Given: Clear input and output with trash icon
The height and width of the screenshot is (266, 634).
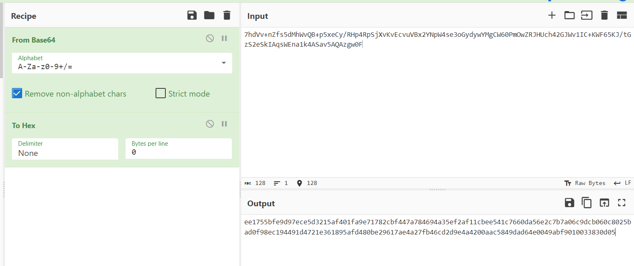Looking at the screenshot, I should [x=604, y=16].
